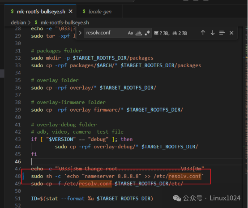Image resolution: width=248 pixels, height=208 pixels.
Task: Click the 'fi' keyword on line 45
Action: coord(34,154)
